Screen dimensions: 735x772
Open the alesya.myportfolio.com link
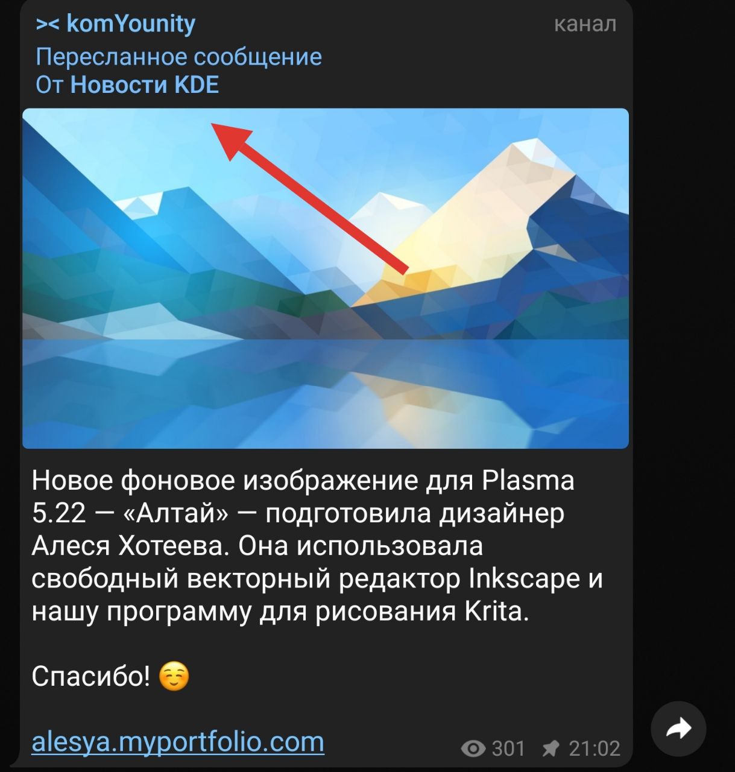pos(178,741)
